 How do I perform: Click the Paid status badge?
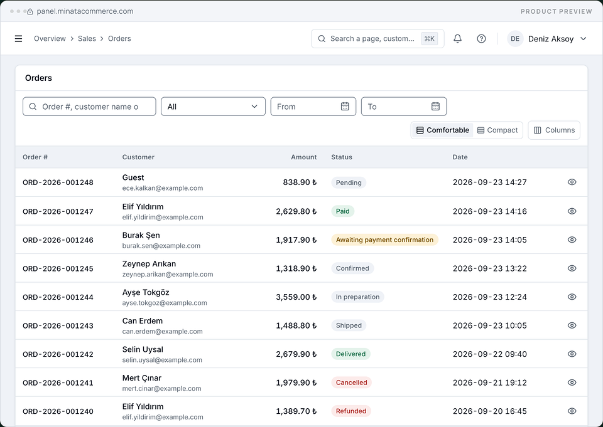coord(343,211)
